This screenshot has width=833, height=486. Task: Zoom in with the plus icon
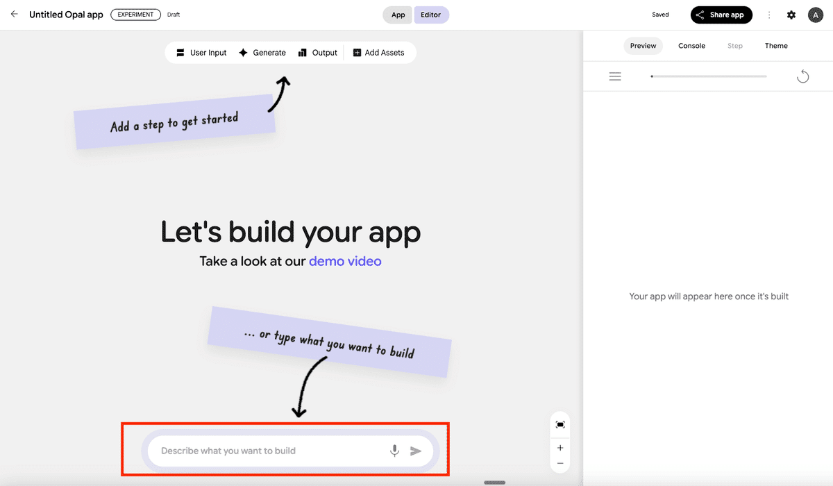tap(560, 448)
